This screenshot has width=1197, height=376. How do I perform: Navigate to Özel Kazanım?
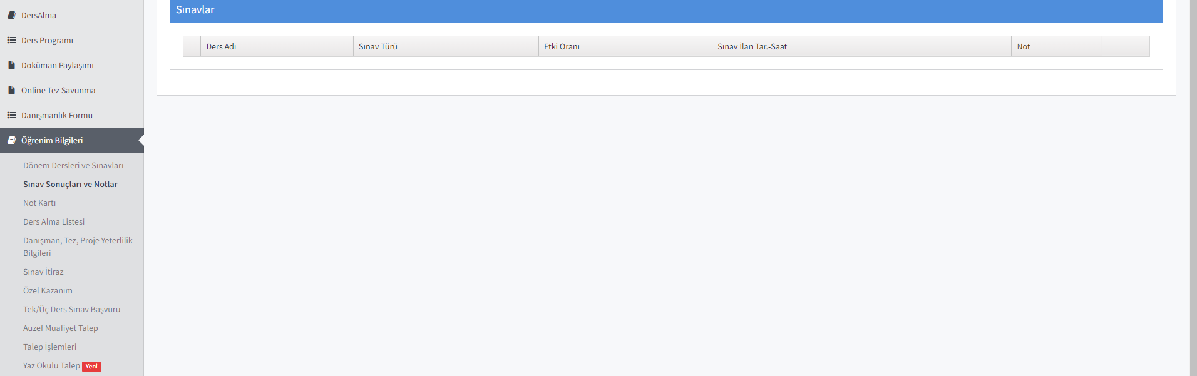pyautogui.click(x=48, y=290)
